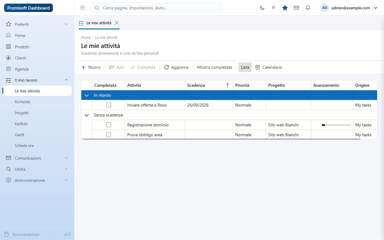Open notifications bell icon
384x240 pixels.
click(308, 8)
